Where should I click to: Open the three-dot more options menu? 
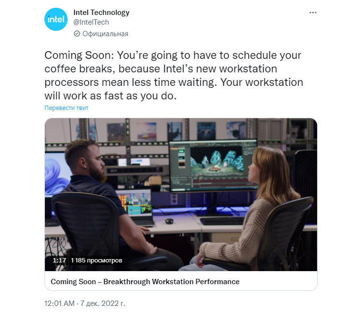pos(313,13)
